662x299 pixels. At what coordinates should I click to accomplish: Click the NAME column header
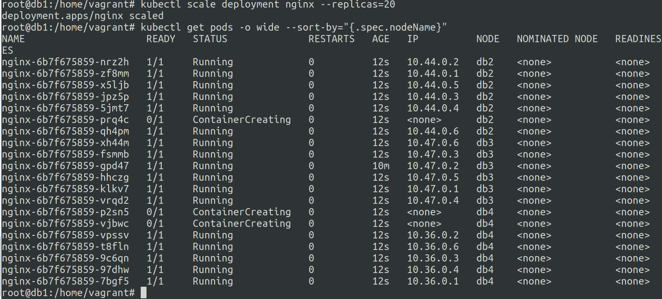13,39
